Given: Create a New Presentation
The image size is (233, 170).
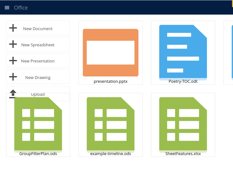Looking at the screenshot, I should point(38,61).
